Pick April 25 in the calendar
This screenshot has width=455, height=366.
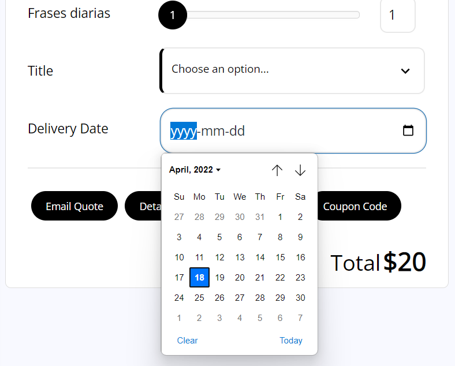(x=199, y=298)
